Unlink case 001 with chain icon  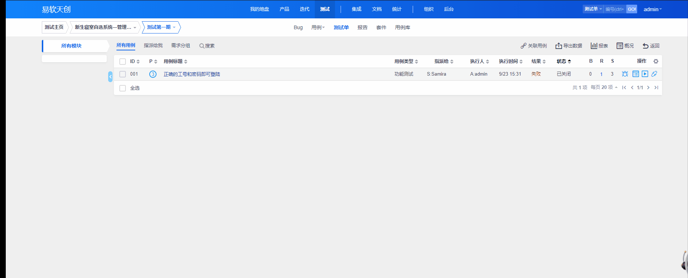[654, 74]
